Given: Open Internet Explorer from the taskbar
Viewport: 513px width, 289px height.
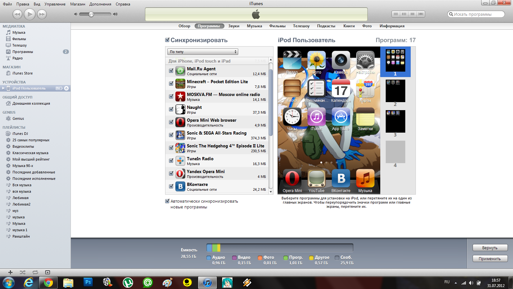Looking at the screenshot, I should [x=29, y=283].
